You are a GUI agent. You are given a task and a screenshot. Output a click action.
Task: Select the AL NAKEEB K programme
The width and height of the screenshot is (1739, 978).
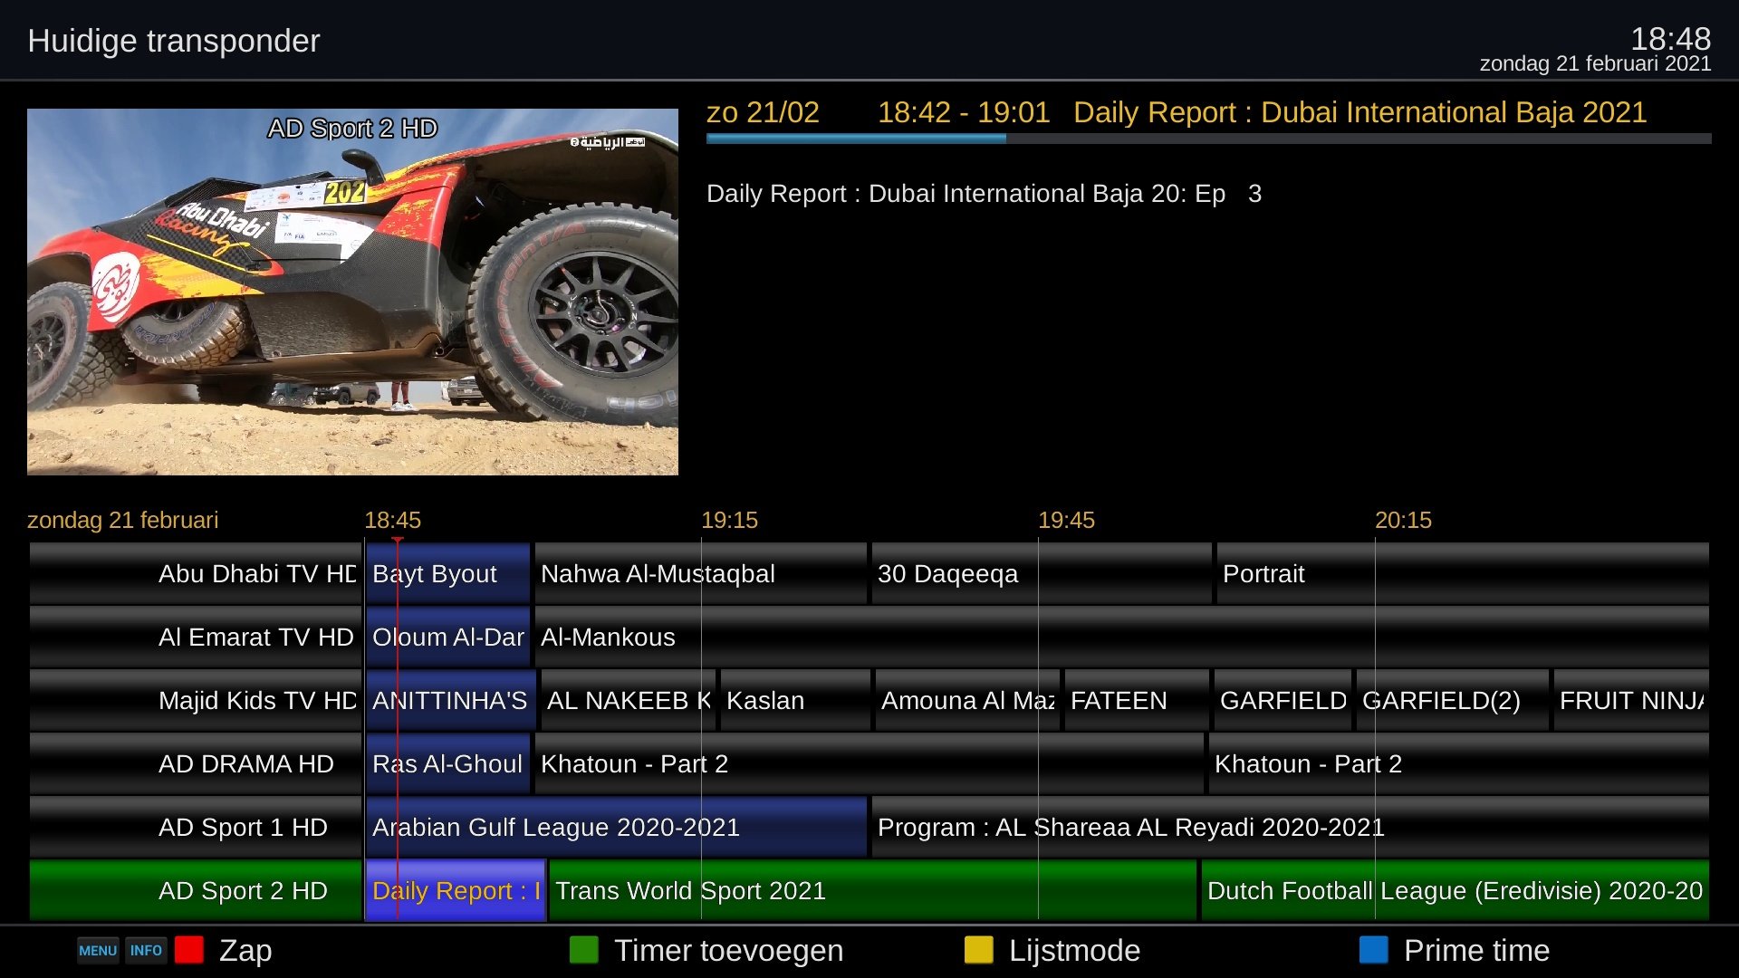[x=629, y=700]
